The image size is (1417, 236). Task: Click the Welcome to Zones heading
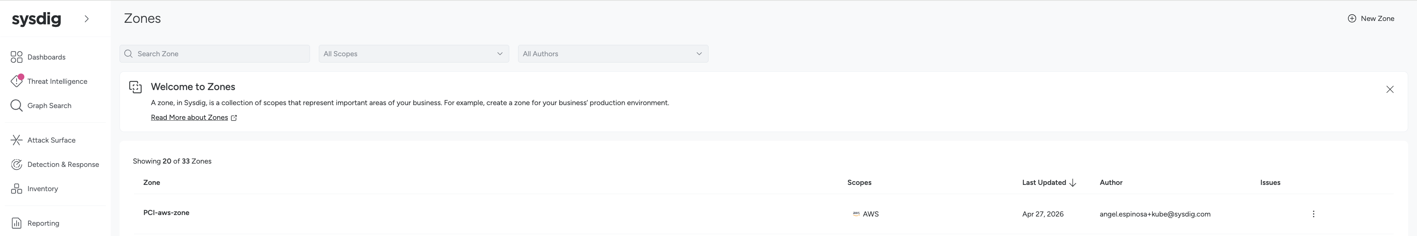pyautogui.click(x=193, y=86)
